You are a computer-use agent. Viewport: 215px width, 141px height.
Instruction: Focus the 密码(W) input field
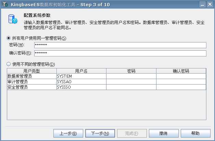tap(120, 45)
